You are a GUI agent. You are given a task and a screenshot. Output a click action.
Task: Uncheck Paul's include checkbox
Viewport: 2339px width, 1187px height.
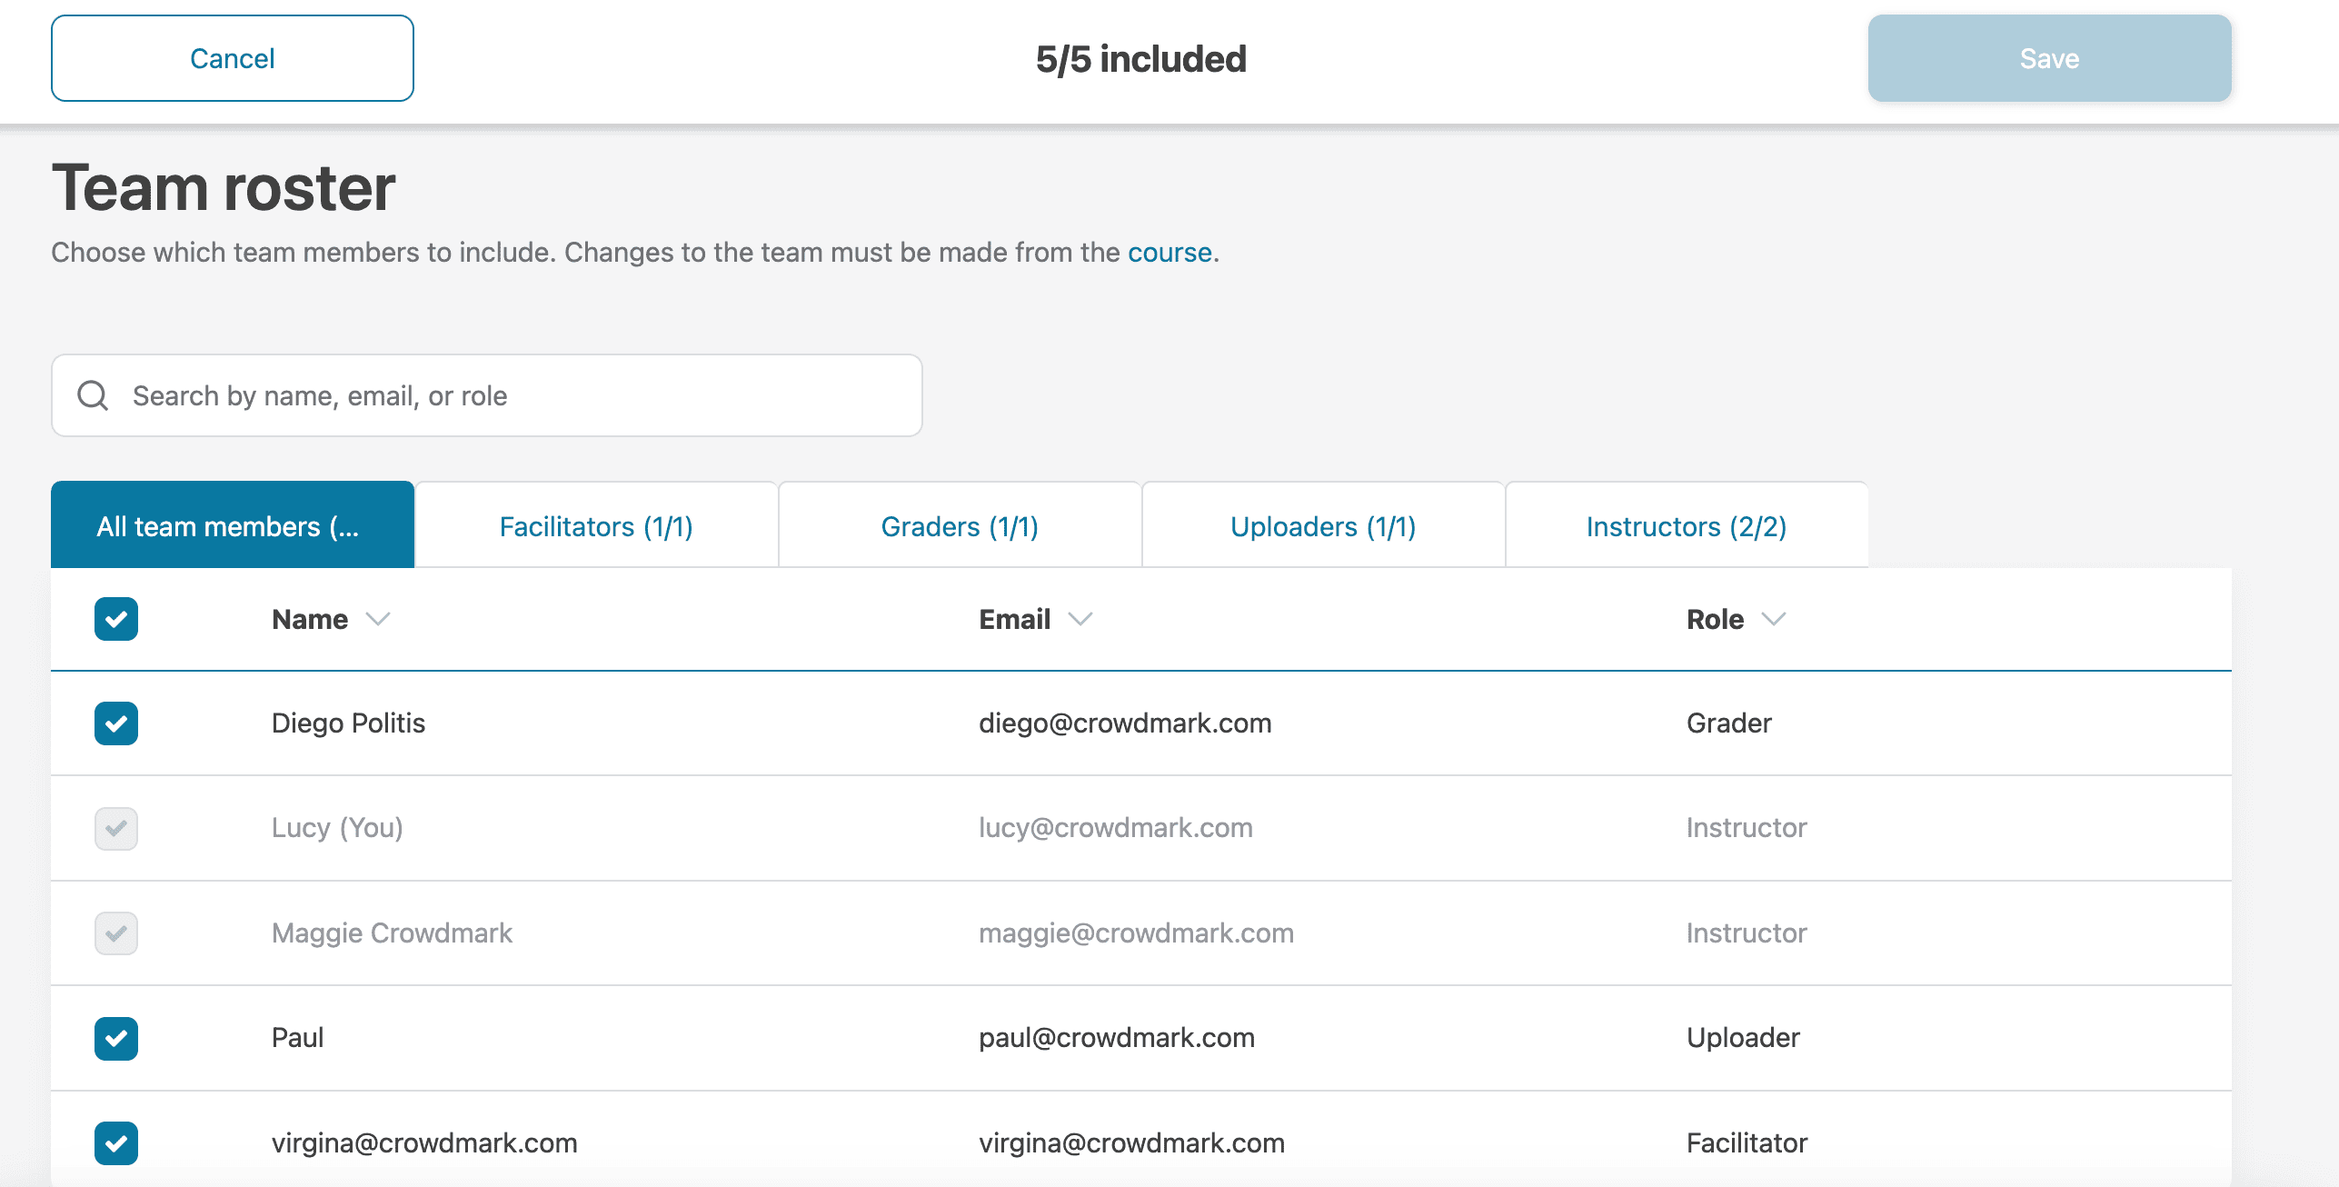click(x=116, y=1038)
